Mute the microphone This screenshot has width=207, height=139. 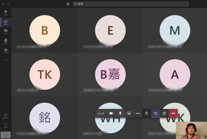(120, 114)
